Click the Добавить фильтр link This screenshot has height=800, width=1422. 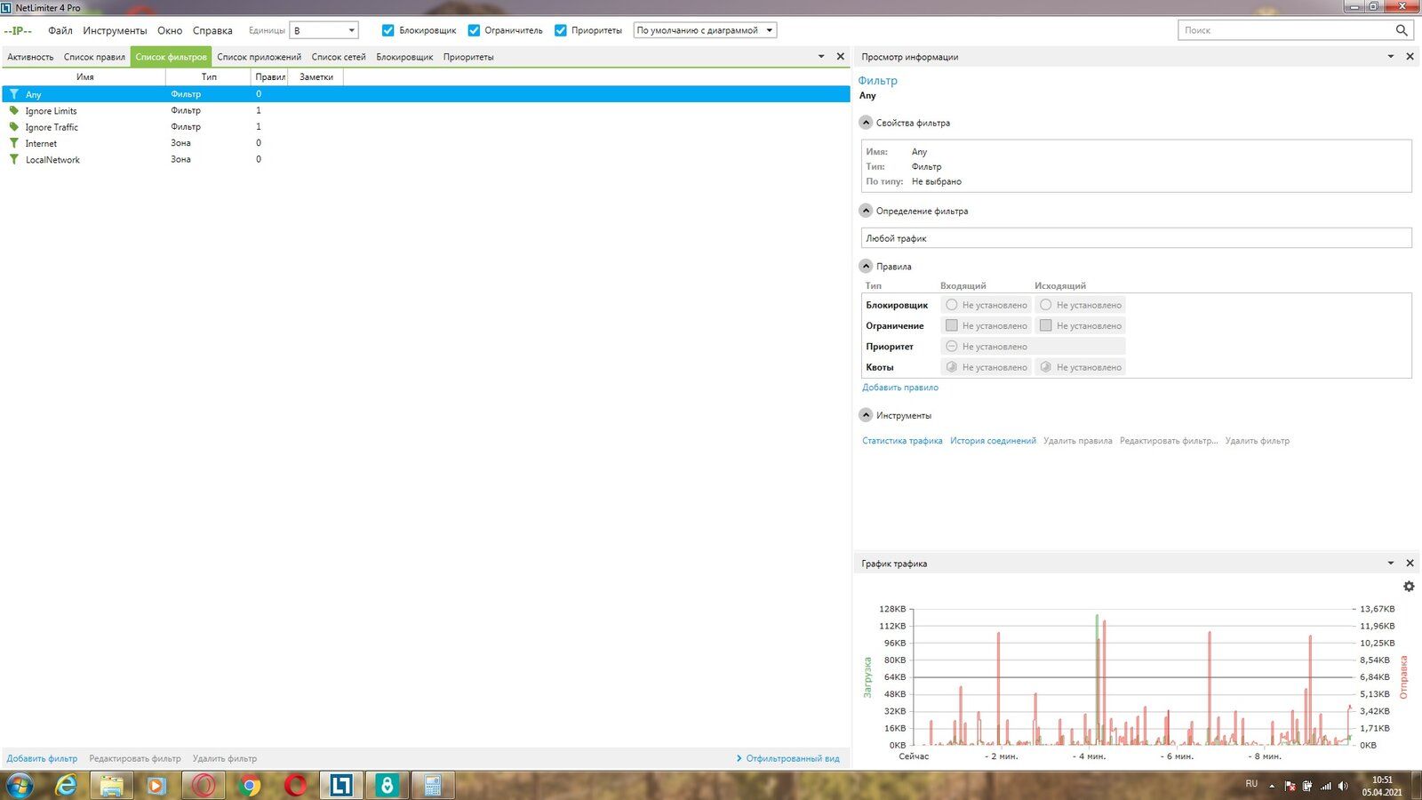(x=42, y=759)
